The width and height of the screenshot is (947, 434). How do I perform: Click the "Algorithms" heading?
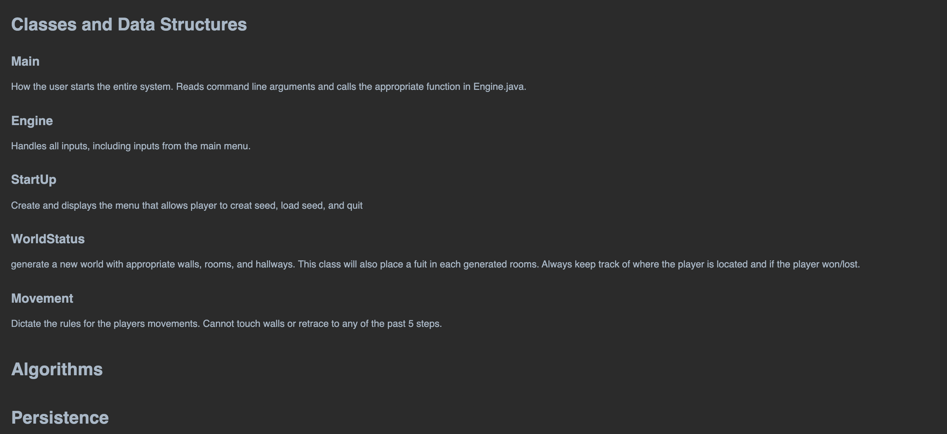click(x=57, y=369)
